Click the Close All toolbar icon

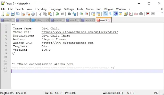(x=28, y=14)
